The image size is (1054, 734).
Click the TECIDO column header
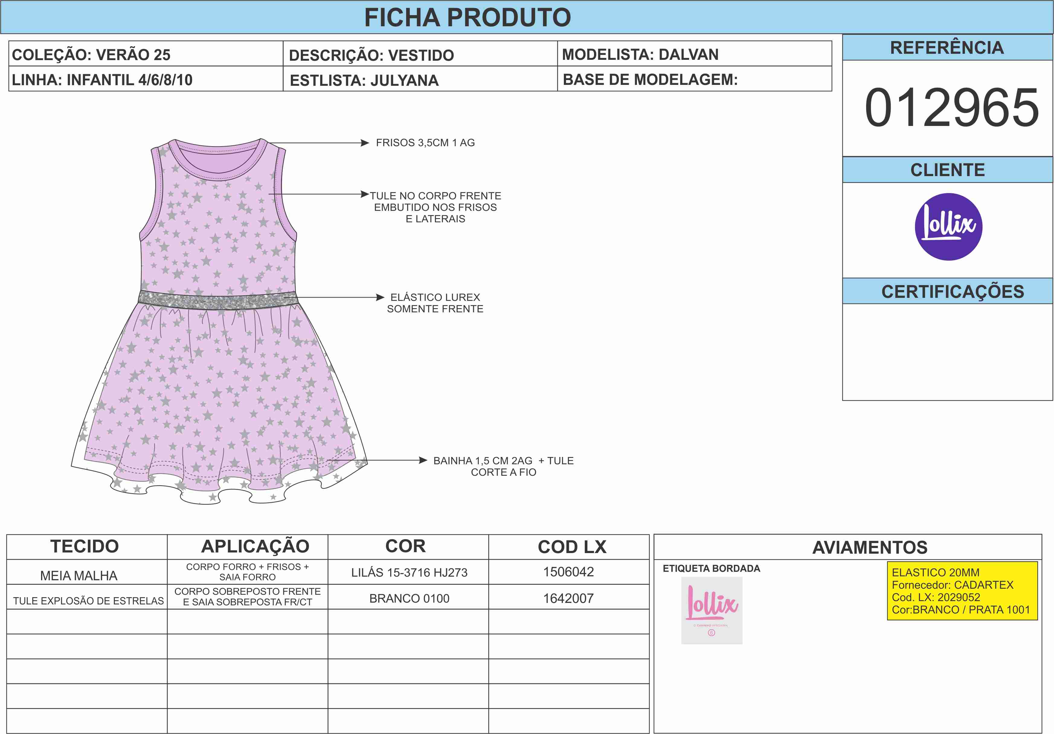(x=85, y=546)
